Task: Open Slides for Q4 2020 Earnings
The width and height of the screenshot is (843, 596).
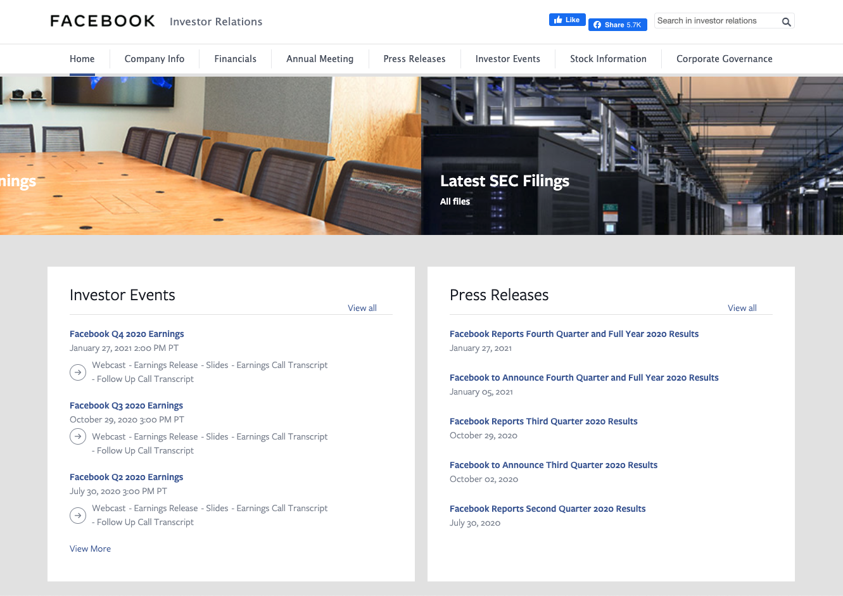Action: [x=217, y=365]
